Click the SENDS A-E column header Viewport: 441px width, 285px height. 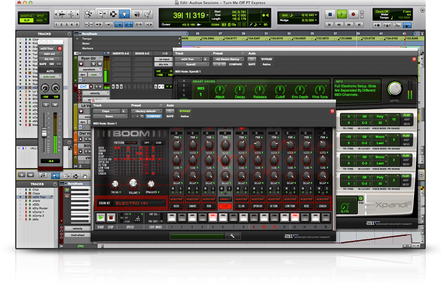click(x=142, y=54)
